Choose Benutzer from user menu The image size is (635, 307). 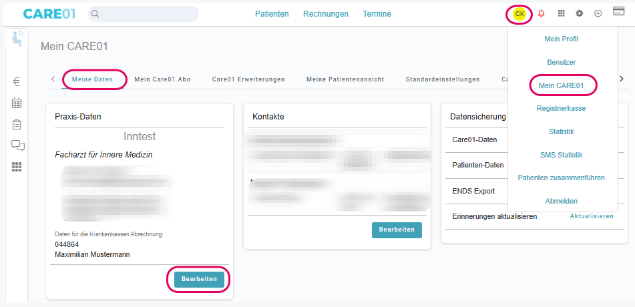tap(562, 62)
